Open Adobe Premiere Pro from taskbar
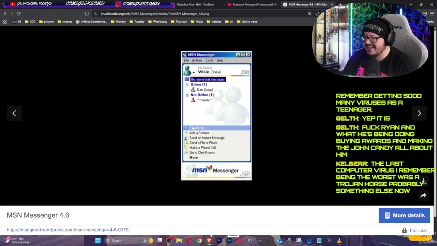This screenshot has height=246, width=437. click(x=219, y=241)
